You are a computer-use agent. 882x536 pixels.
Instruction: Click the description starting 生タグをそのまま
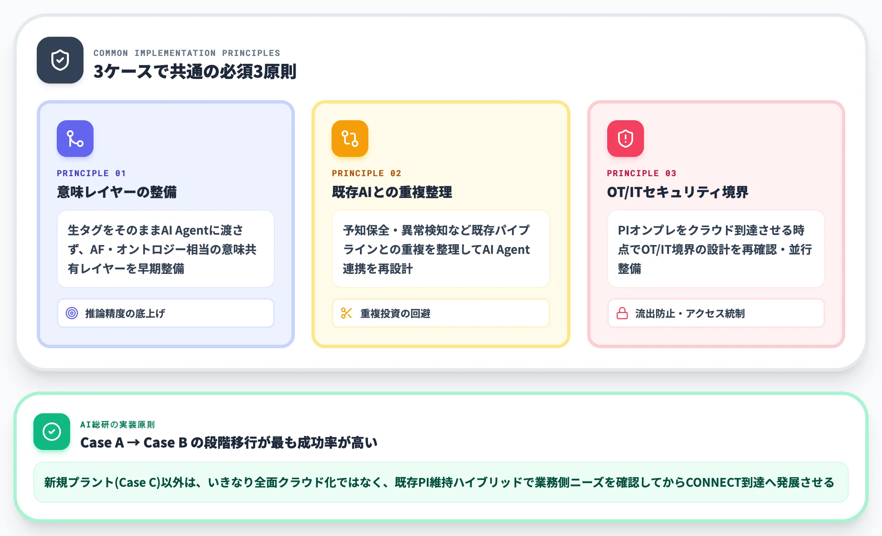point(166,249)
